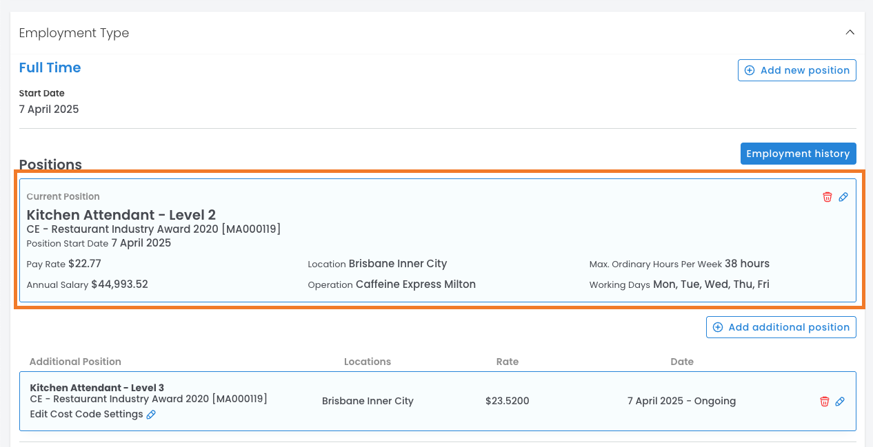This screenshot has height=447, width=873.
Task: Open Employment history
Action: tap(798, 154)
